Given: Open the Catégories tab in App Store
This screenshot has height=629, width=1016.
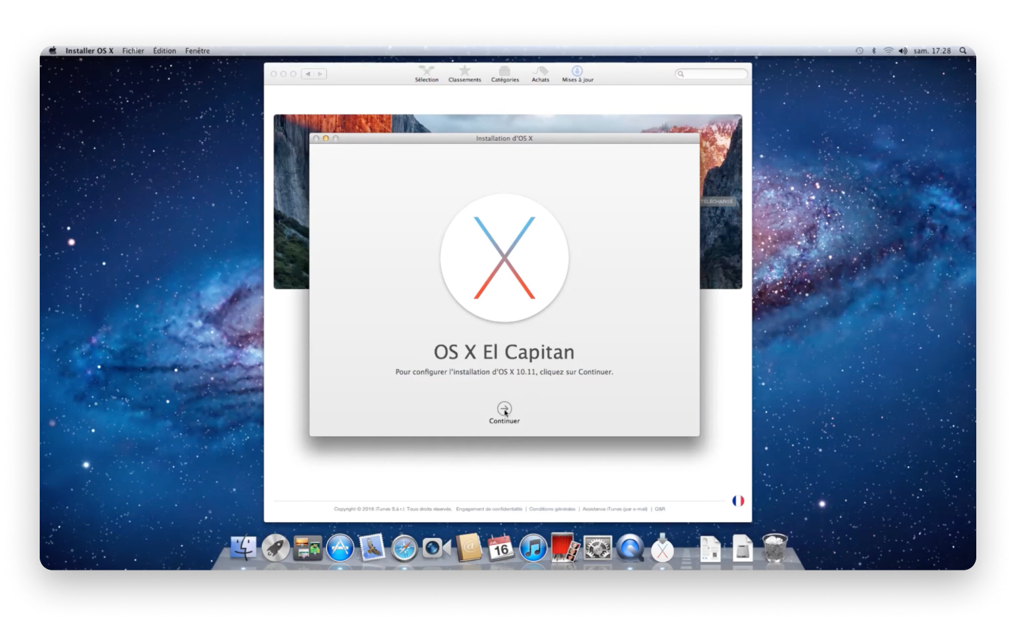Looking at the screenshot, I should [505, 74].
